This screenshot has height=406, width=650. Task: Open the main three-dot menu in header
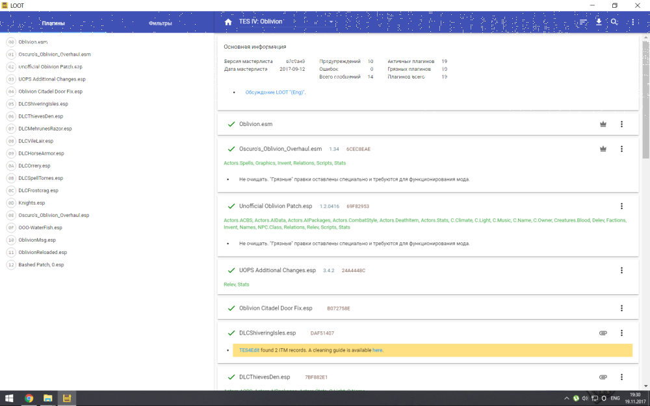633,22
